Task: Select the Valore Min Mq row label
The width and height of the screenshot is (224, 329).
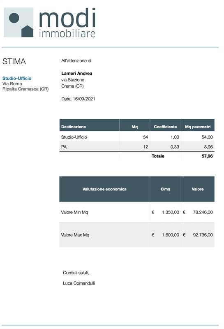Action: 74,212
